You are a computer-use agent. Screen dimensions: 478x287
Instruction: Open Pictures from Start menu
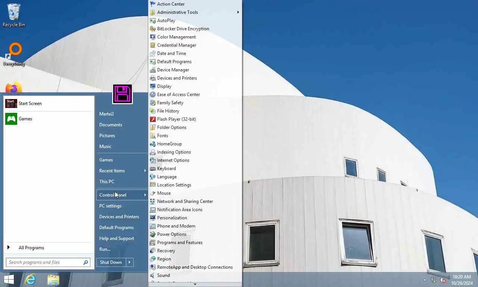coord(107,136)
